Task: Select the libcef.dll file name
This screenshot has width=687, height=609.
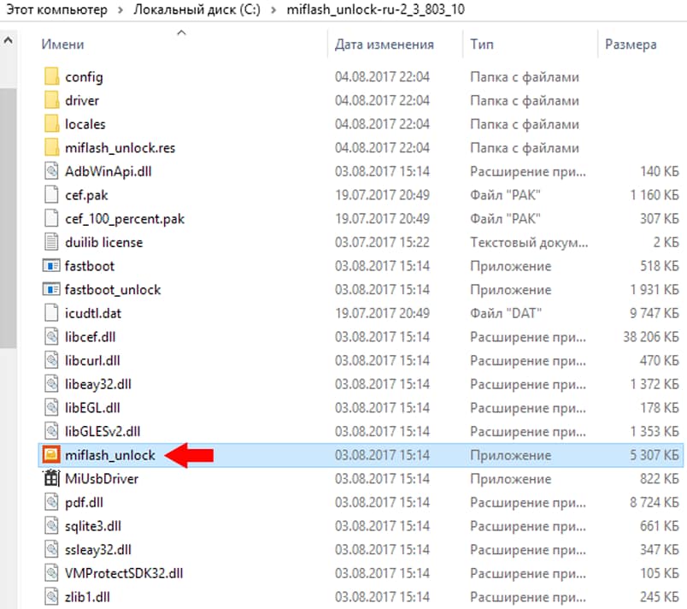Action: tap(91, 337)
